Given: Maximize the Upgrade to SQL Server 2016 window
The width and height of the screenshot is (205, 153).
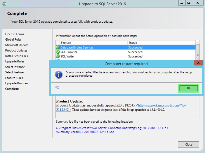Looking at the screenshot, I should (189, 3).
